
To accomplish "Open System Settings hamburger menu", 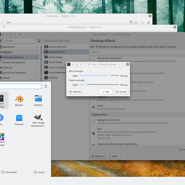I will (x=0, y=41).
